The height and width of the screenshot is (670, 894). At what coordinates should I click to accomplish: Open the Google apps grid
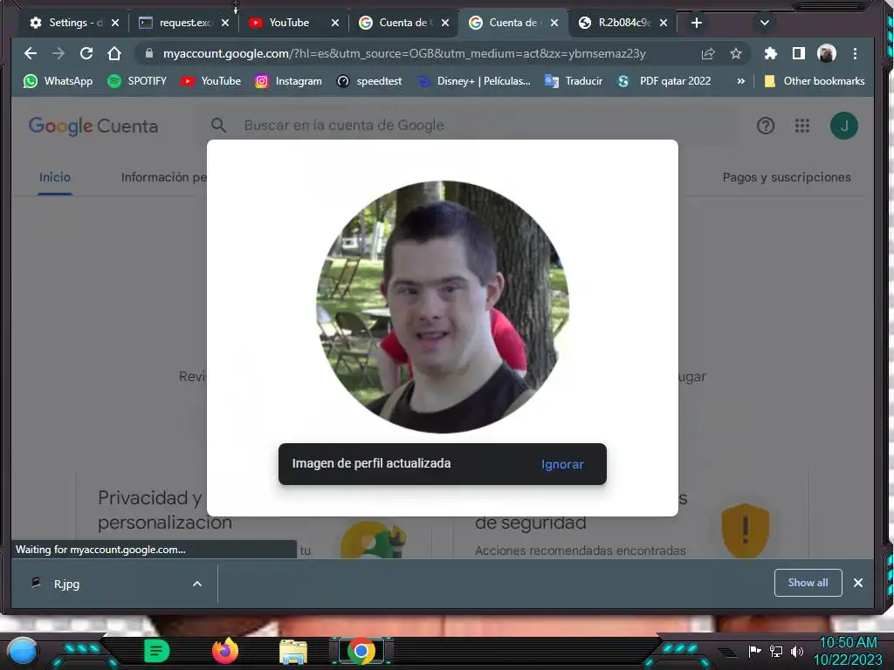tap(802, 126)
